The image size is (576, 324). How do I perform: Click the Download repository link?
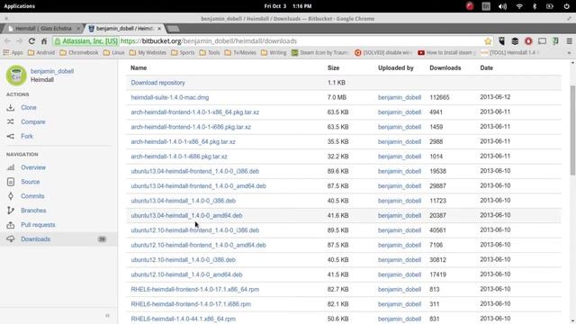point(158,83)
